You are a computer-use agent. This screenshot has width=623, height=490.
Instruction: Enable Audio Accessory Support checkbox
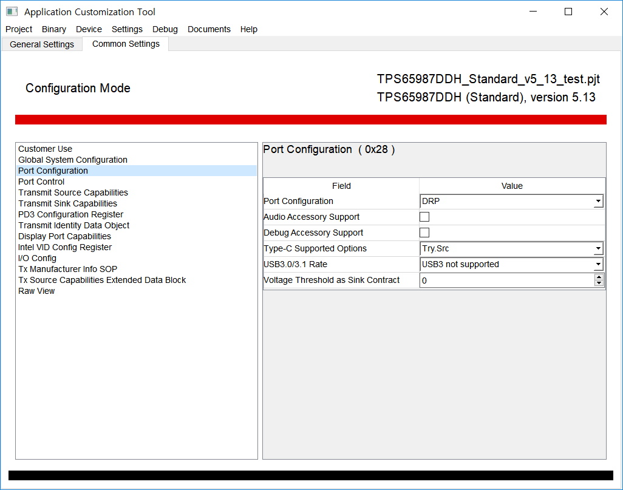pyautogui.click(x=424, y=217)
